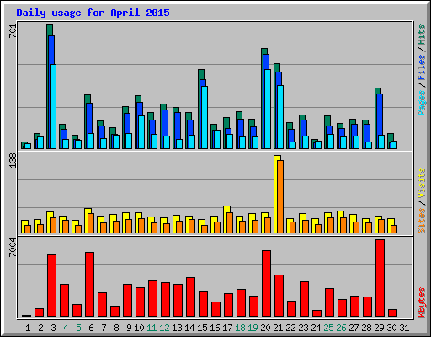The width and height of the screenshot is (431, 337).
Task: Click day label '3' on x-axis
Action: pos(53,328)
